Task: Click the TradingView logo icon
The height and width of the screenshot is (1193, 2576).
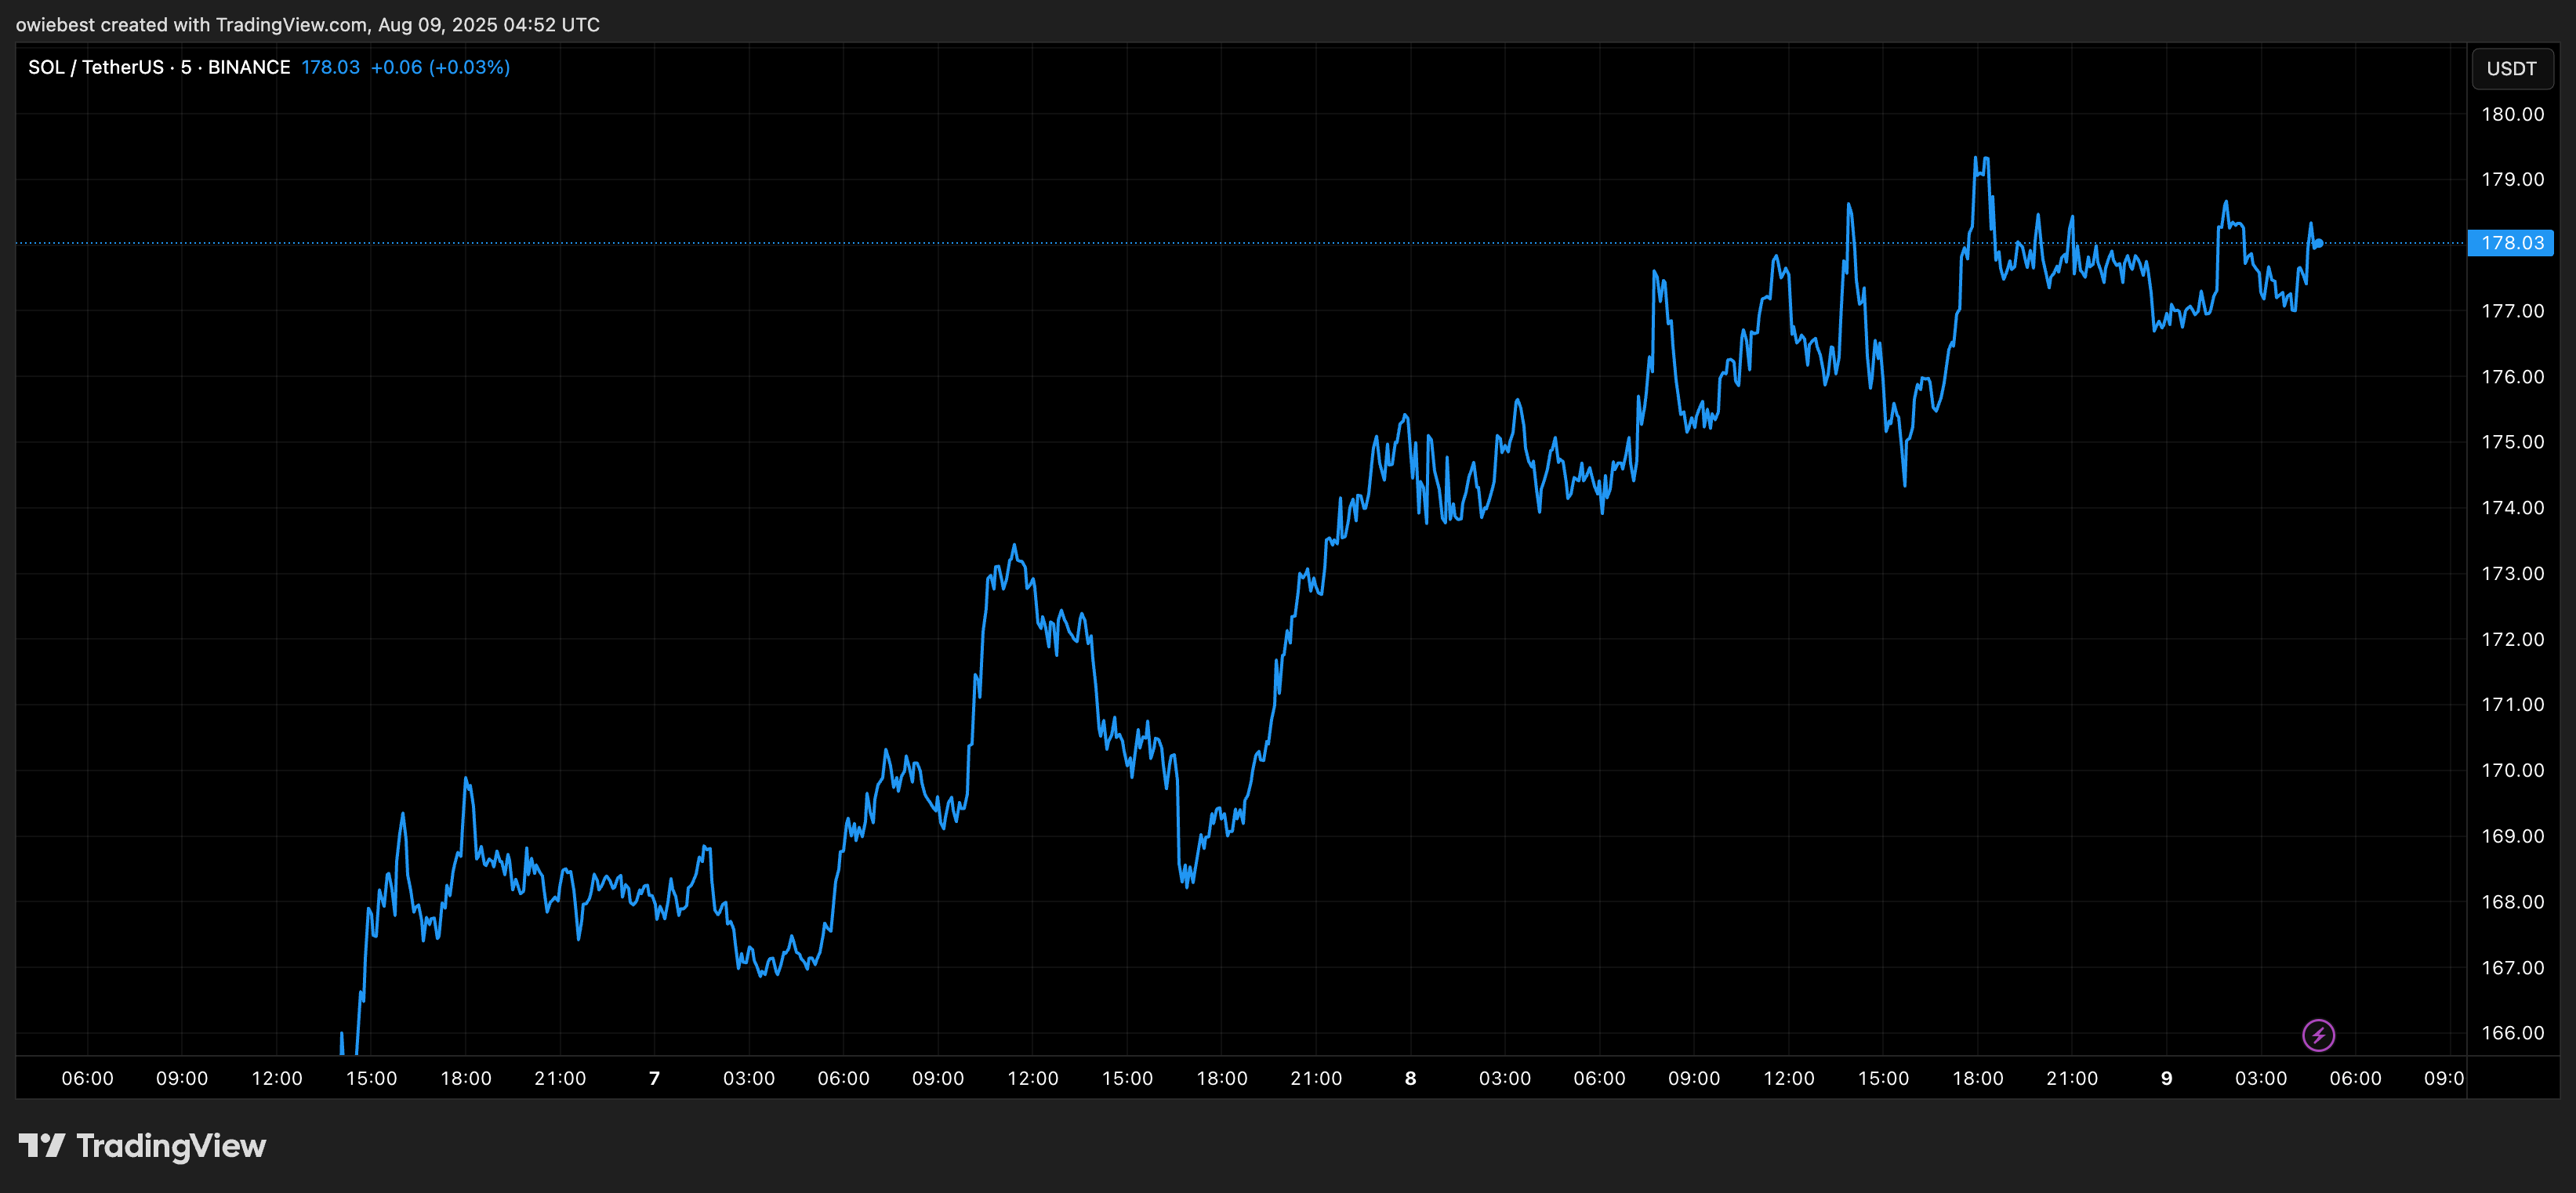Action: click(42, 1145)
